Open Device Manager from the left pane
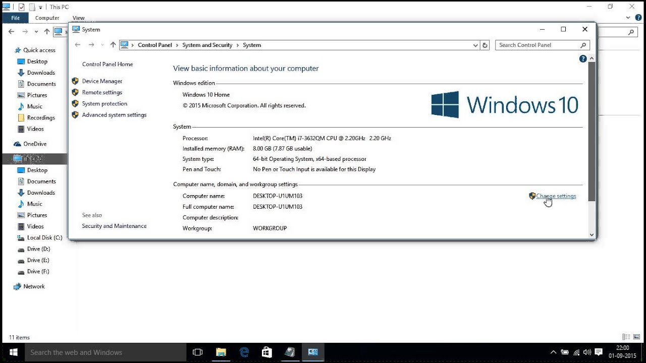Screen dimensions: 646x363 [102, 81]
